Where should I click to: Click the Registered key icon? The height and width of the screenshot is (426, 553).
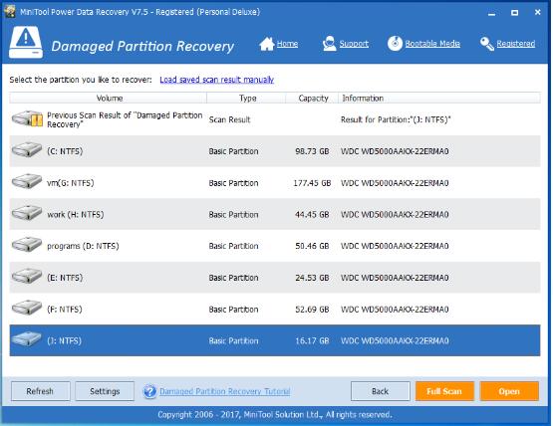point(486,44)
